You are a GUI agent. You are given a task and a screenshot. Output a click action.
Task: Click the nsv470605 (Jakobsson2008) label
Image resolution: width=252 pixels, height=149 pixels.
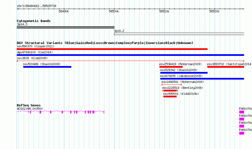tap(181, 76)
